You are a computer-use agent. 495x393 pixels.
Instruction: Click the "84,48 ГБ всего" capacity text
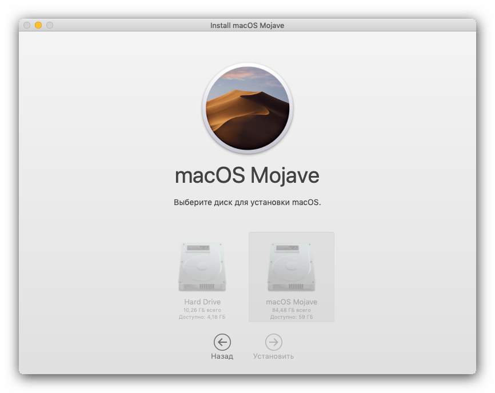point(292,310)
